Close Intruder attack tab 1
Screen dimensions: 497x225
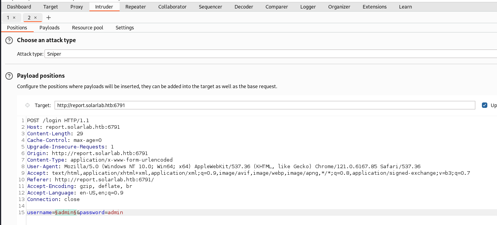coord(14,18)
